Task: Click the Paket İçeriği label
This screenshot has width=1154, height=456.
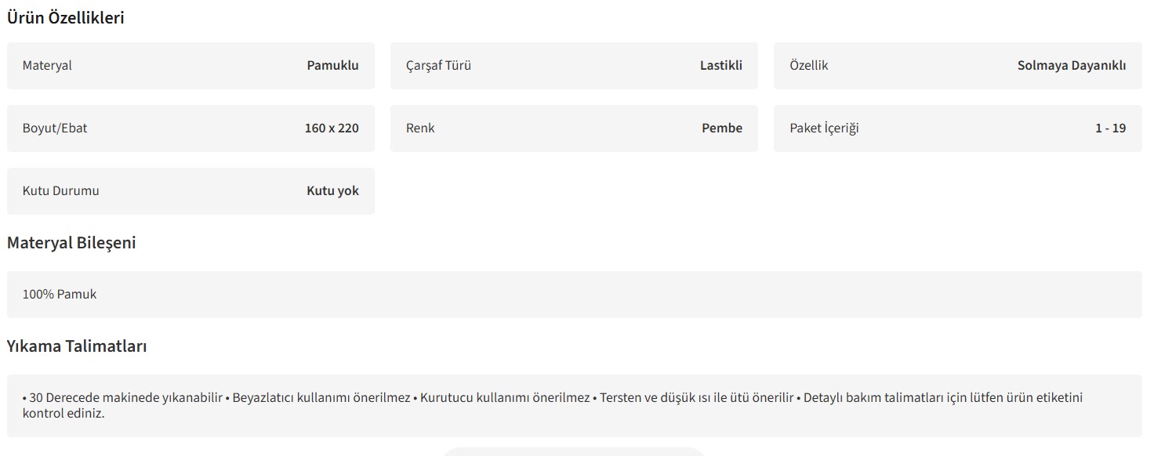Action: pos(824,128)
